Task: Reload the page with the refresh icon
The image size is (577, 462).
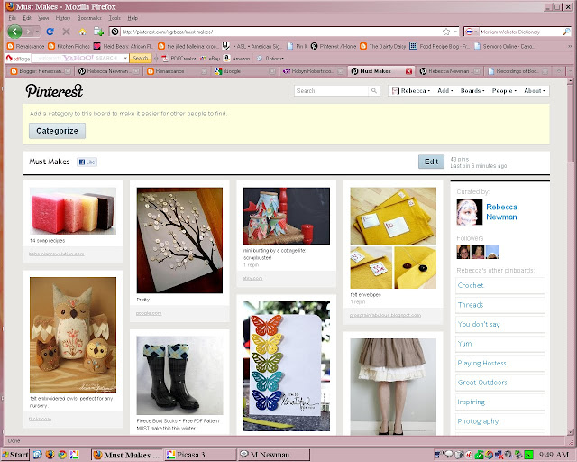Action: (50, 32)
